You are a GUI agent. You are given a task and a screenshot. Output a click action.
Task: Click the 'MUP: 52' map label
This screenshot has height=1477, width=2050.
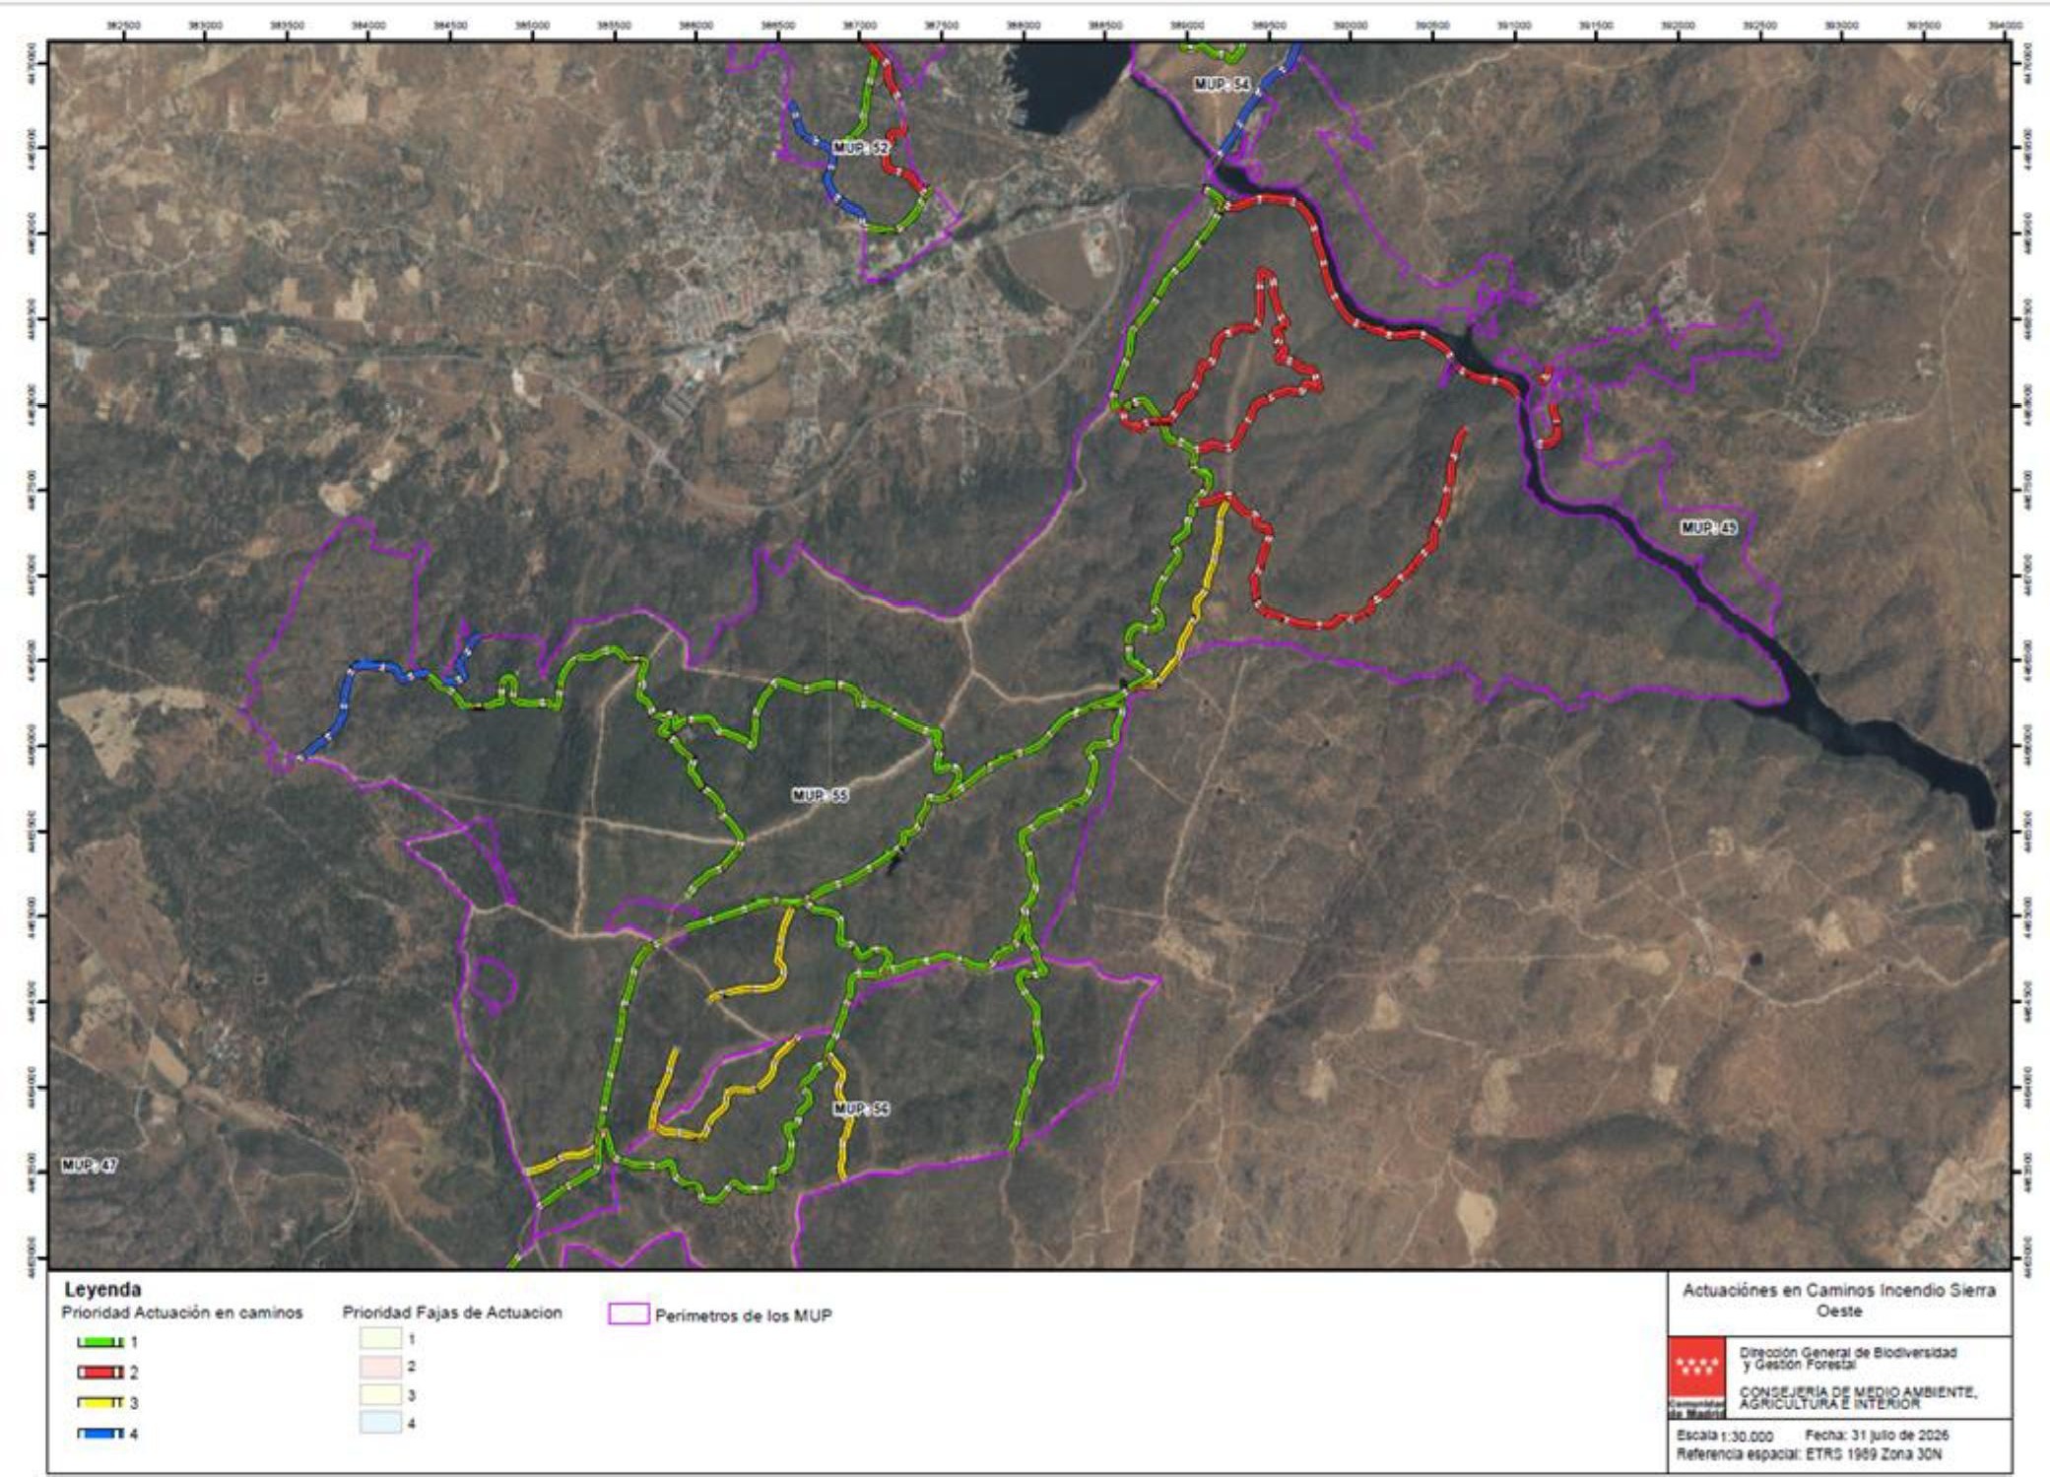pyautogui.click(x=861, y=148)
